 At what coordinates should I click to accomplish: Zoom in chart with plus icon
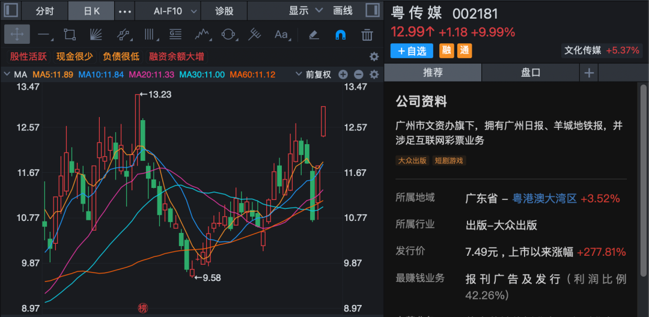coord(343,74)
